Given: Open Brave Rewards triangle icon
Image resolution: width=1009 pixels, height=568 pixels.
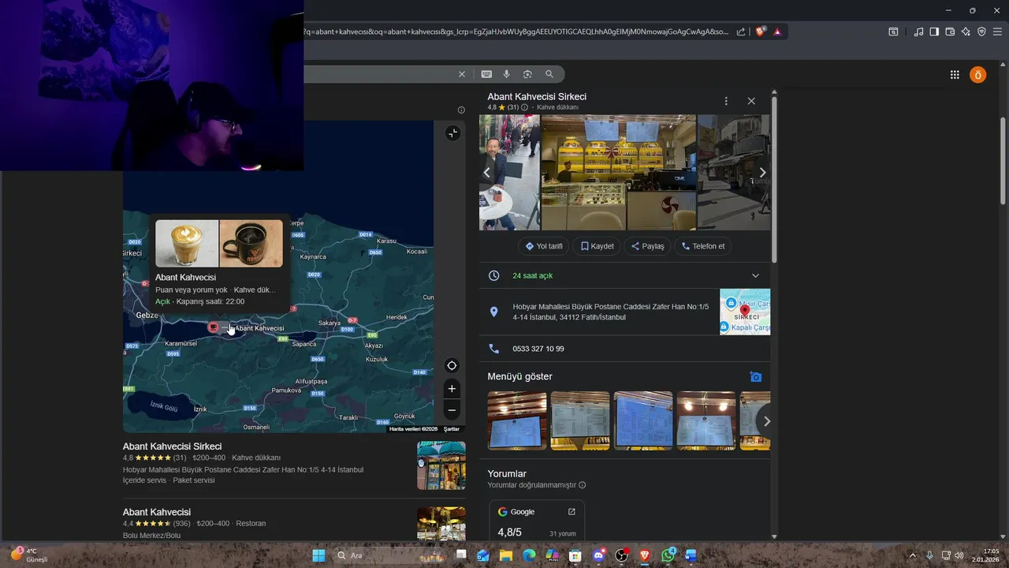Looking at the screenshot, I should pos(777,32).
